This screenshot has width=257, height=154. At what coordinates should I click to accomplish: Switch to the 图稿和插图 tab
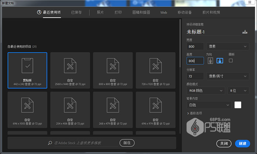point(141,12)
